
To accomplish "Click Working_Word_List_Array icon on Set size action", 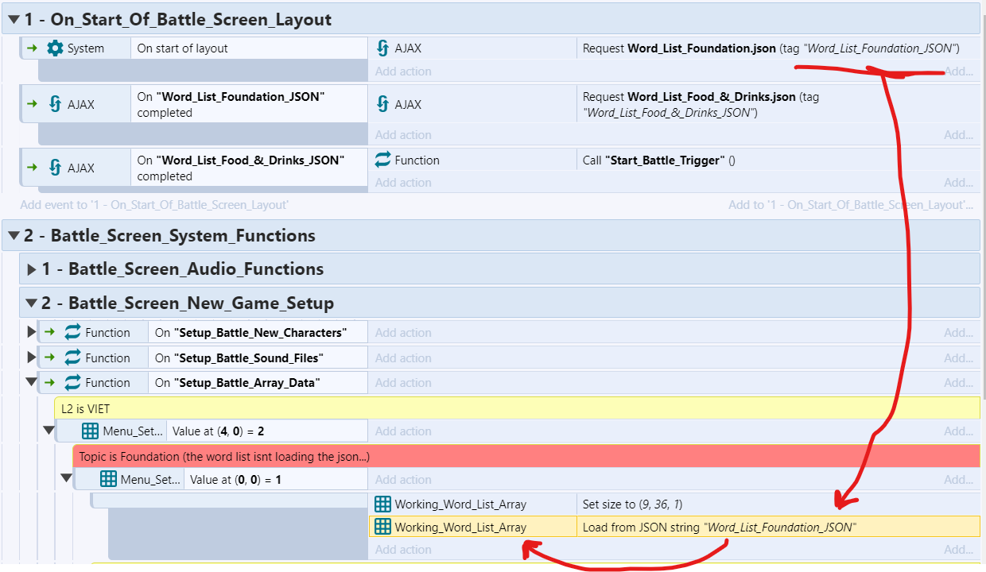I will tap(382, 504).
